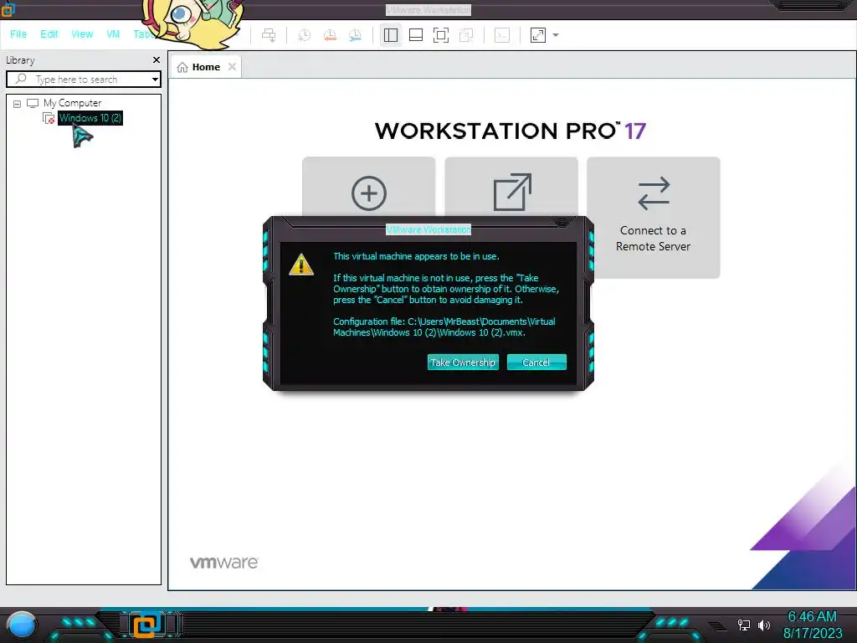The height and width of the screenshot is (643, 857).
Task: Click the taskbar clock showing 6:46 AM
Action: pos(812,617)
